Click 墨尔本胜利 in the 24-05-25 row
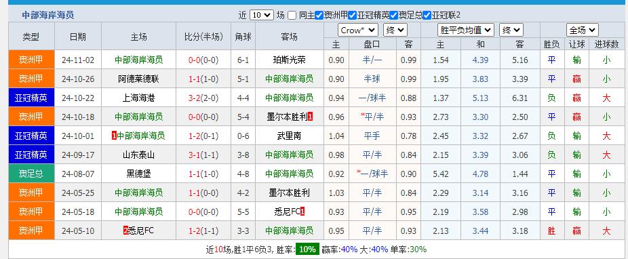The image size is (628, 259). [x=289, y=193]
